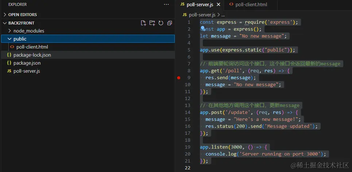Click 'Message updated' string on line 16
This screenshot has width=352, height=172.
[x=288, y=126]
